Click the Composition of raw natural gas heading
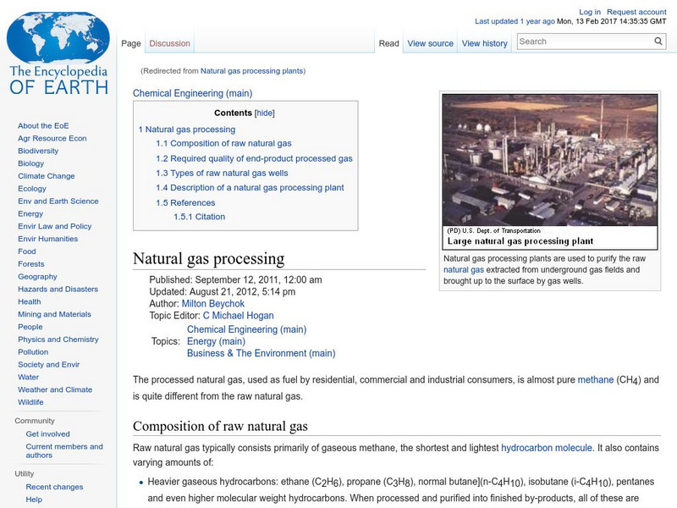 (x=220, y=426)
